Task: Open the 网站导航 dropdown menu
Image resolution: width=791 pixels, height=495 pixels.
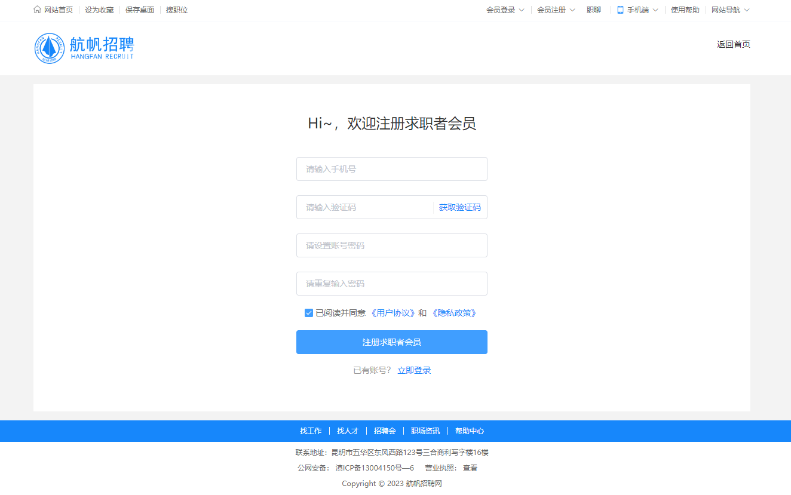Action: pyautogui.click(x=746, y=10)
